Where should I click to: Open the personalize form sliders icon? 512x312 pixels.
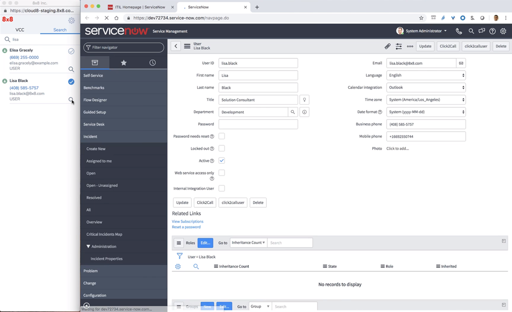399,46
